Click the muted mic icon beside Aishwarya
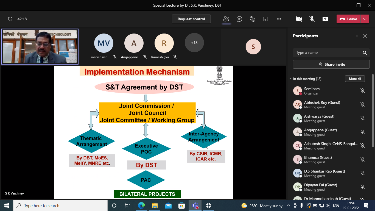This screenshot has height=211, width=375. click(363, 118)
